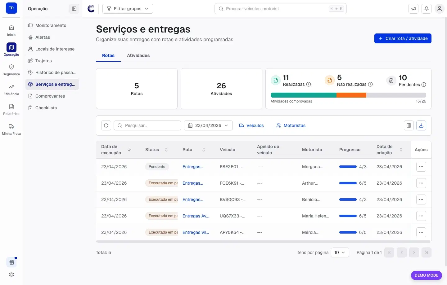Click the Mércia... driver cell

pos(310,232)
